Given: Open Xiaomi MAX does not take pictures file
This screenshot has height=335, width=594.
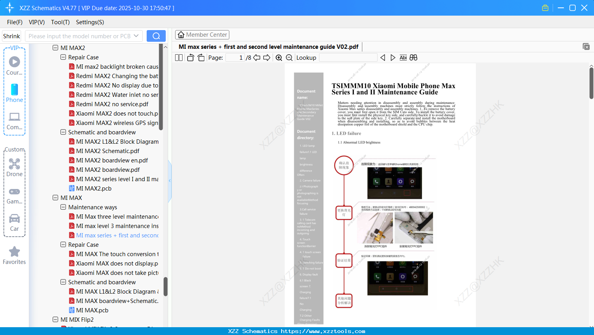Looking at the screenshot, I should point(117,273).
